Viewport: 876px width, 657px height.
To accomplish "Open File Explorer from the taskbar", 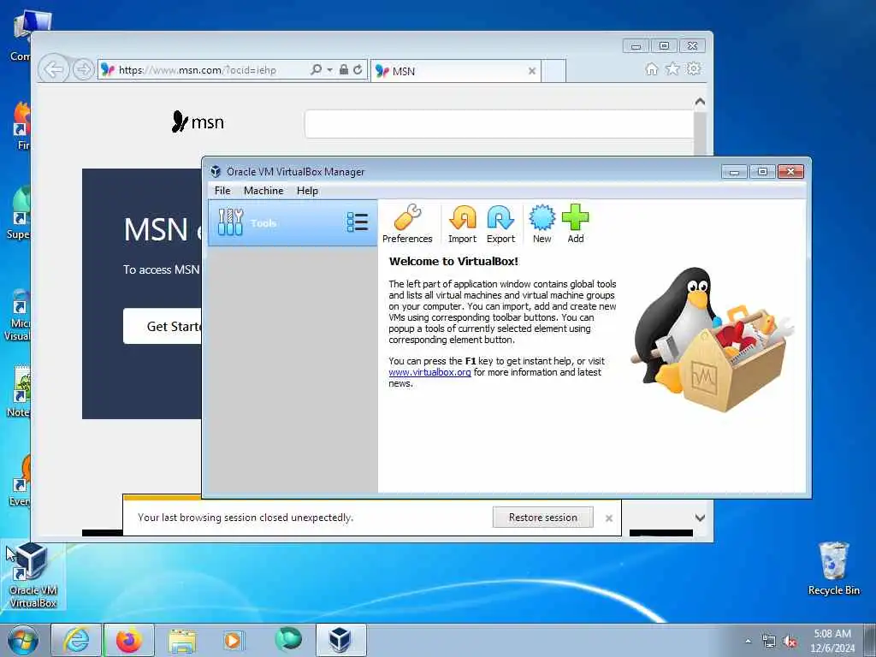I will coord(182,640).
